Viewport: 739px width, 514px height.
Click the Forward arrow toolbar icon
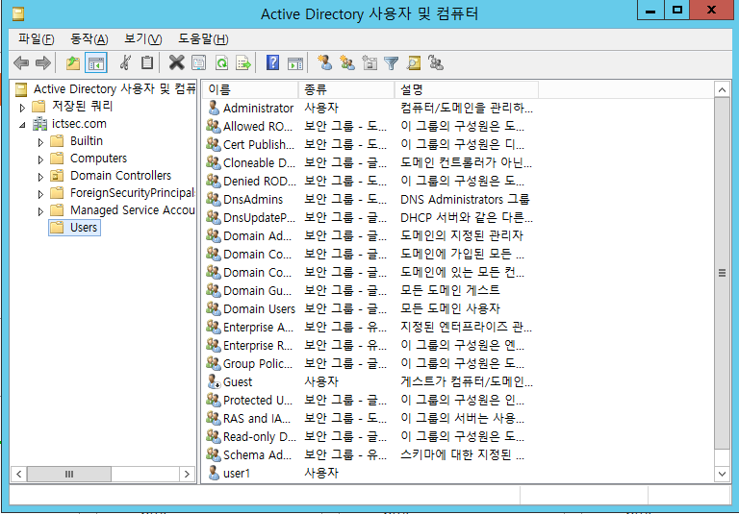pos(43,62)
